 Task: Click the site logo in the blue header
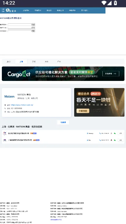11,10
